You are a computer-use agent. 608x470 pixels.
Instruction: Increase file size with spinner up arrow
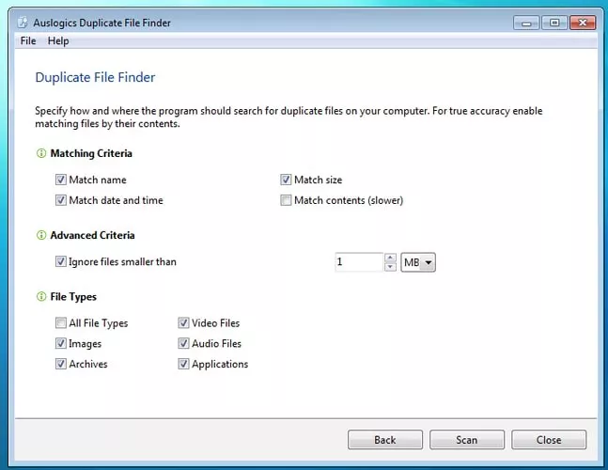(x=391, y=258)
